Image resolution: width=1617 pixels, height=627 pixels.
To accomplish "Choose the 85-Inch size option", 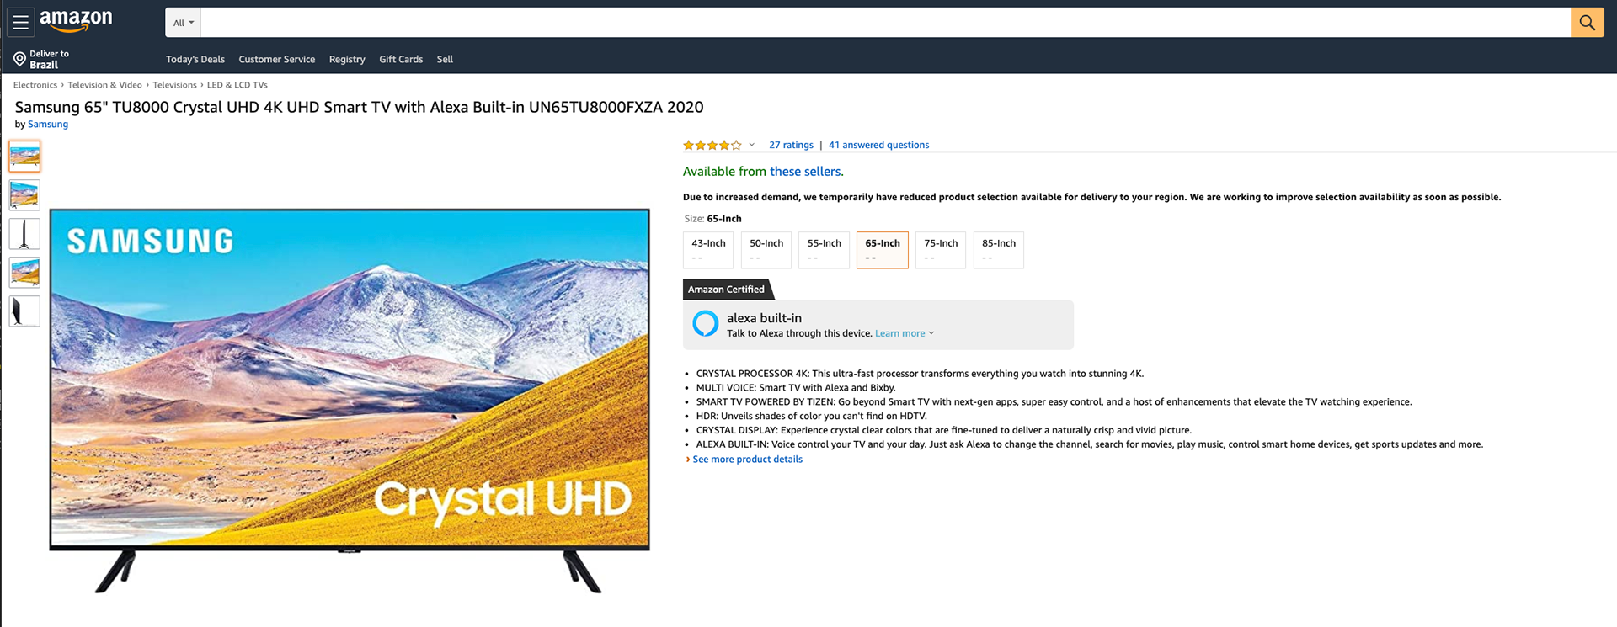I will pyautogui.click(x=999, y=250).
